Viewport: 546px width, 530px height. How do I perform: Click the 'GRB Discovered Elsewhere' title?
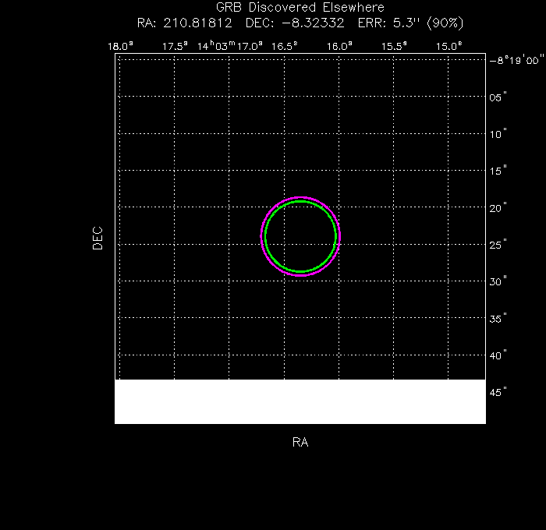pos(300,8)
